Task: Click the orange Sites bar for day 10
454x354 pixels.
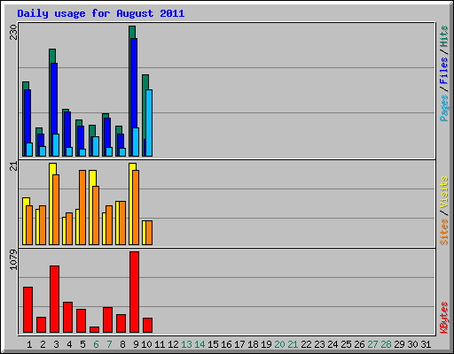Action: tap(149, 233)
